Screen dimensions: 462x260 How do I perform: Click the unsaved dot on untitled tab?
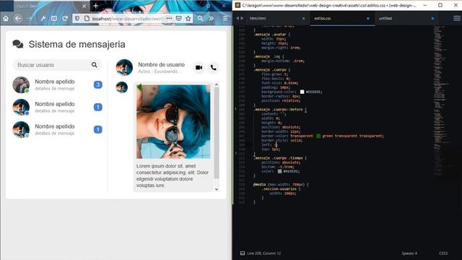pyautogui.click(x=432, y=19)
